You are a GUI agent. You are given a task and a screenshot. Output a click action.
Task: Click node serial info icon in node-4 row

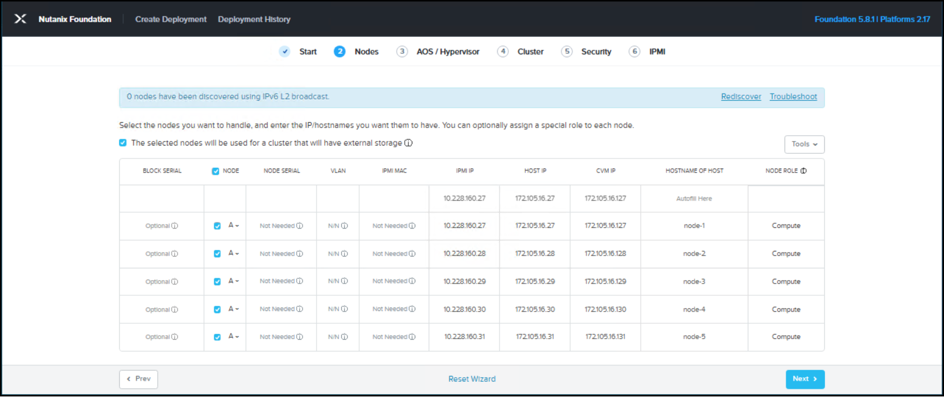point(300,309)
